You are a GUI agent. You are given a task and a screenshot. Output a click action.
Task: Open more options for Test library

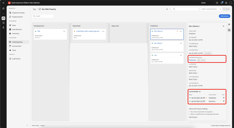(x=64, y=31)
